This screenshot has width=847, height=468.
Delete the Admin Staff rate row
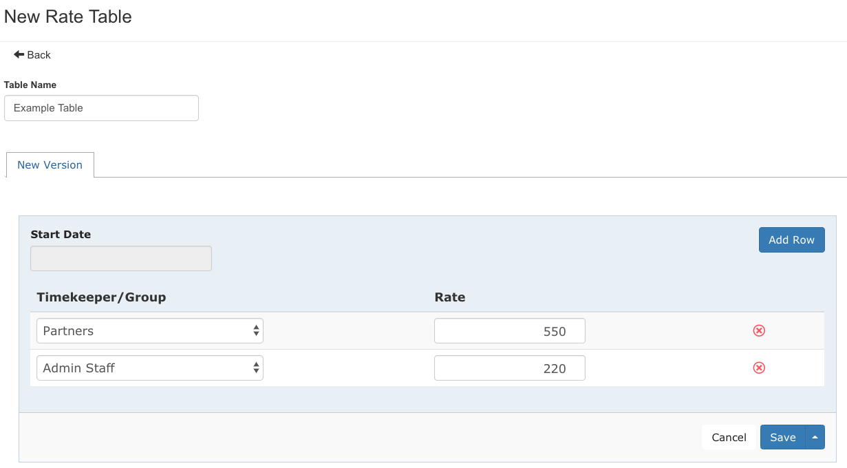pos(759,368)
